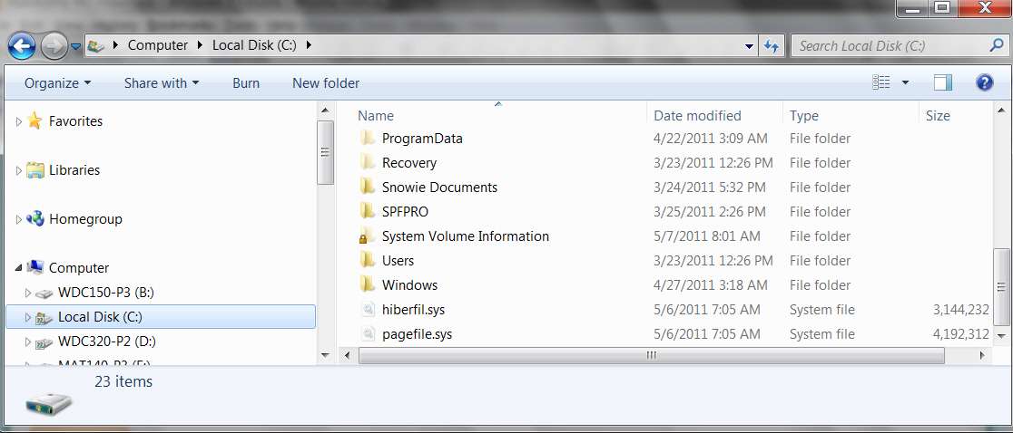Click the Snowie Documents folder icon

(368, 187)
